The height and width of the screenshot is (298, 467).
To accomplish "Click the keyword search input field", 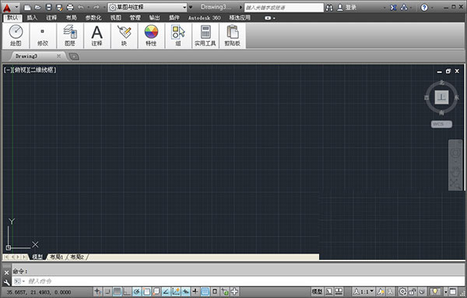I will (x=284, y=8).
